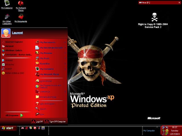Image resolution: width=182 pixels, height=136 pixels.
Task: Click the start button
Action: tap(8, 128)
